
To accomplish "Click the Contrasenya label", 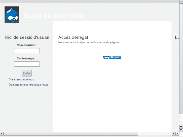I will coord(26,58).
